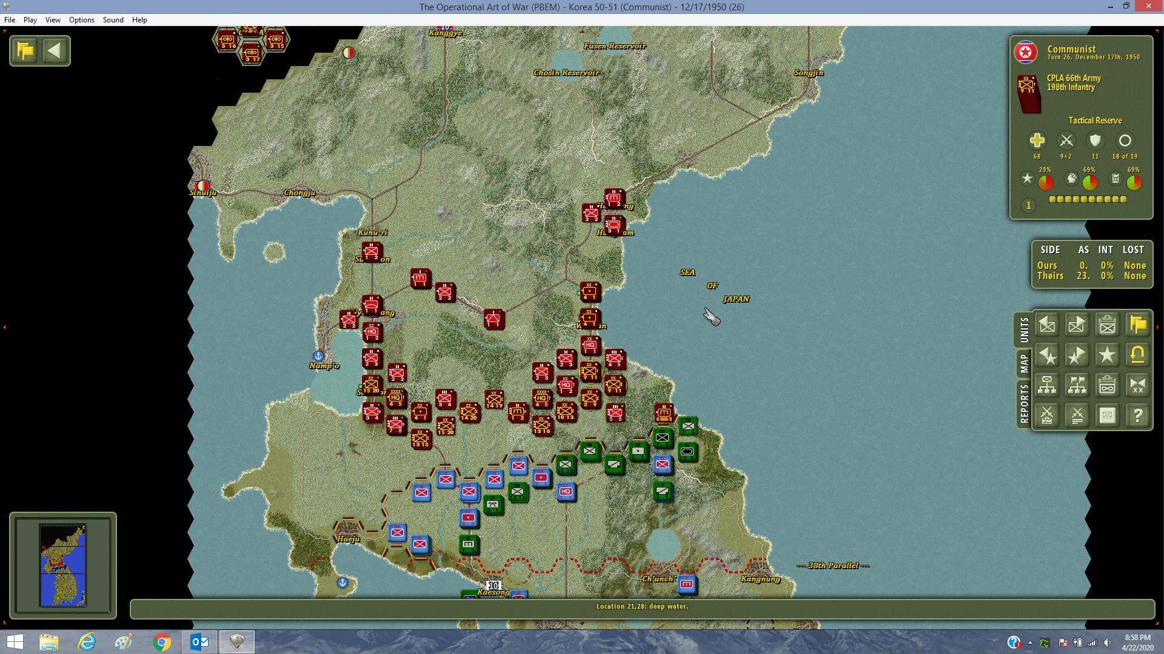Screen dimensions: 1164x654
Task: Click the yellow flags button at top-left
Action: (25, 51)
